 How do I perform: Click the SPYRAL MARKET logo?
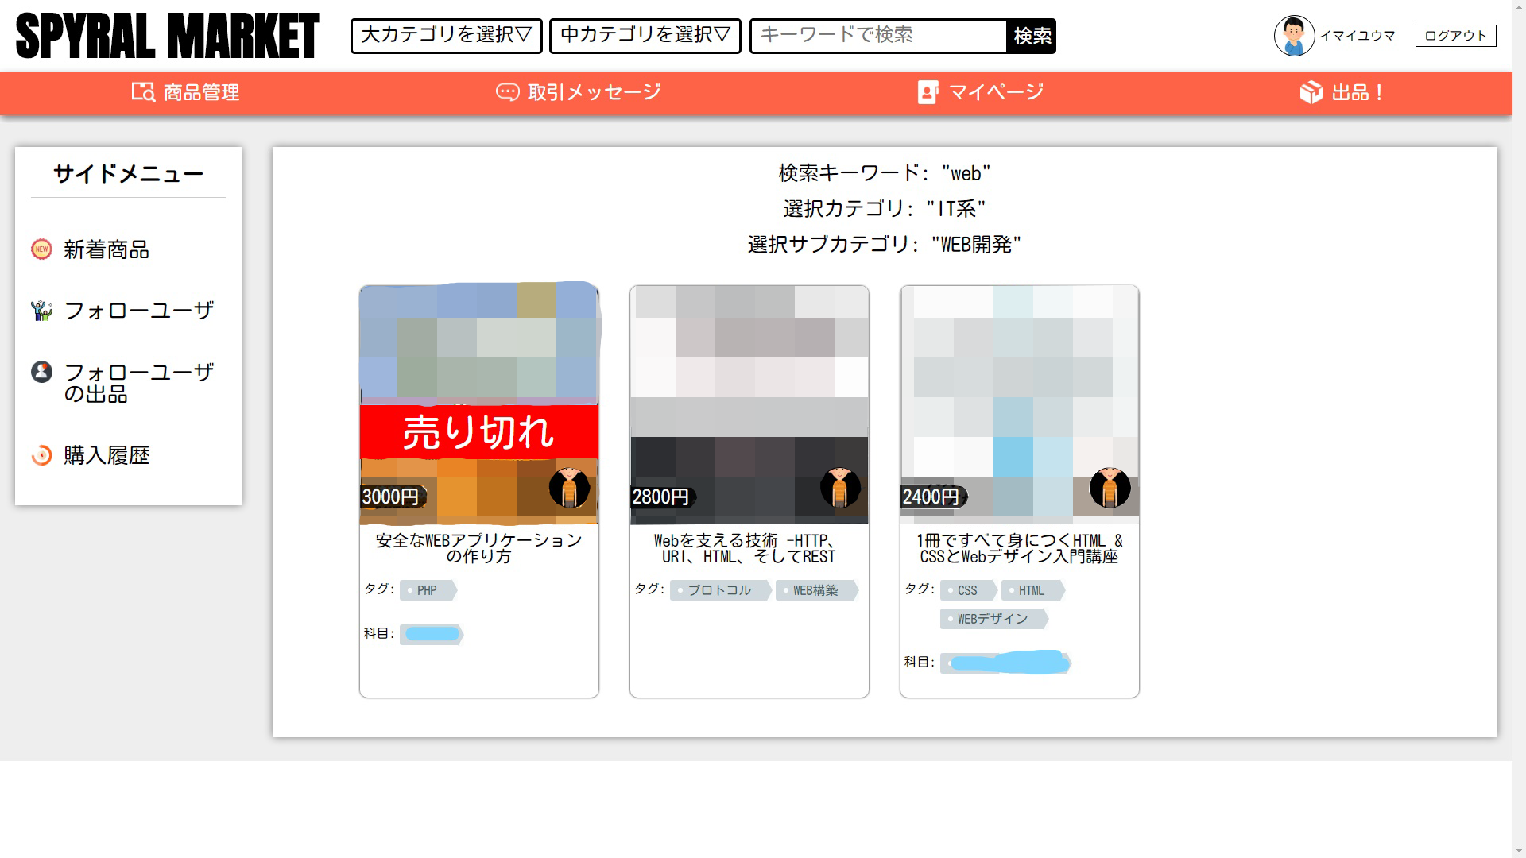(167, 36)
